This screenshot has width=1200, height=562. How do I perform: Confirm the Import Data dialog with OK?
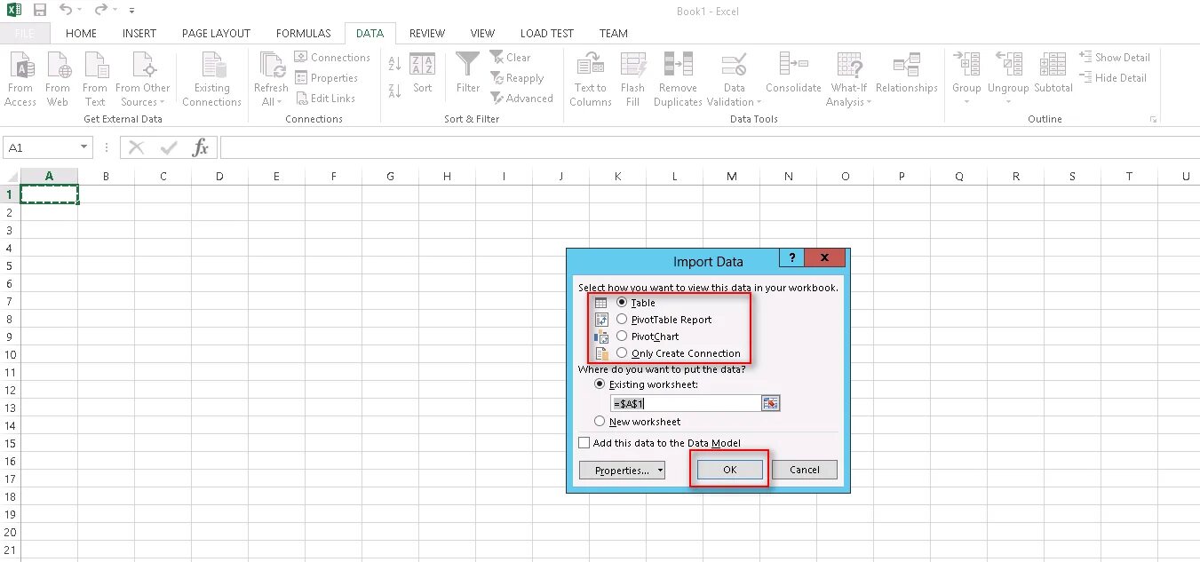tap(729, 470)
